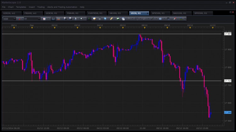Switch to the GER30, m1 tab
Screen dimensions: 236x132
coord(12,13)
